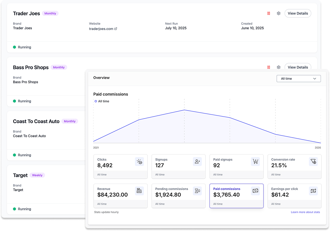
Task: Click the $1,924.80 pending commissions value
Action: [168, 195]
